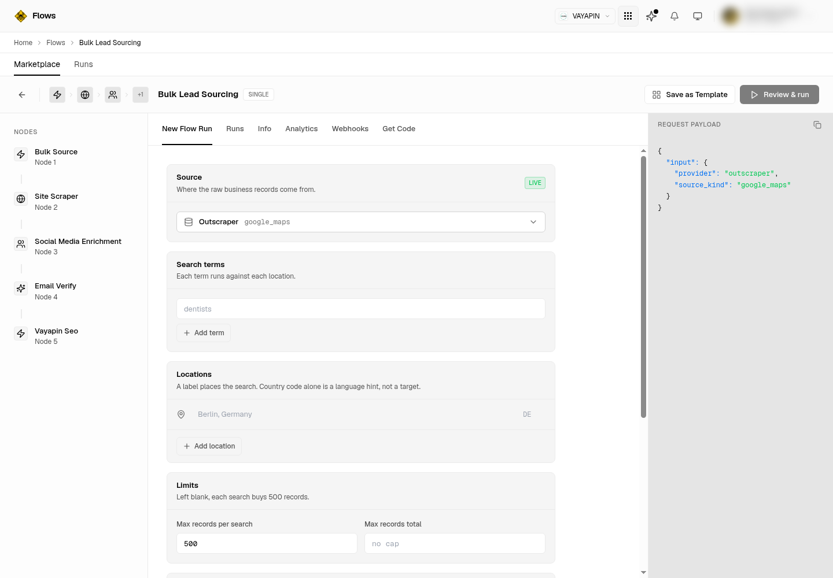Click the scrollbar up arrow

(643, 151)
